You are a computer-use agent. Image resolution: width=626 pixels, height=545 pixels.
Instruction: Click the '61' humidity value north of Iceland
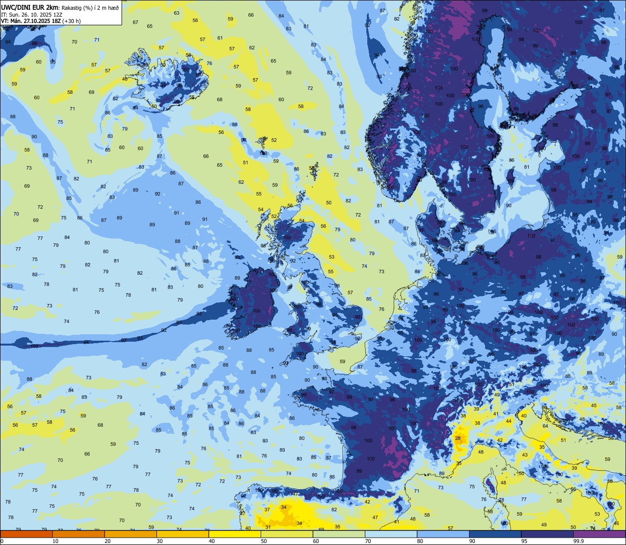(x=220, y=38)
